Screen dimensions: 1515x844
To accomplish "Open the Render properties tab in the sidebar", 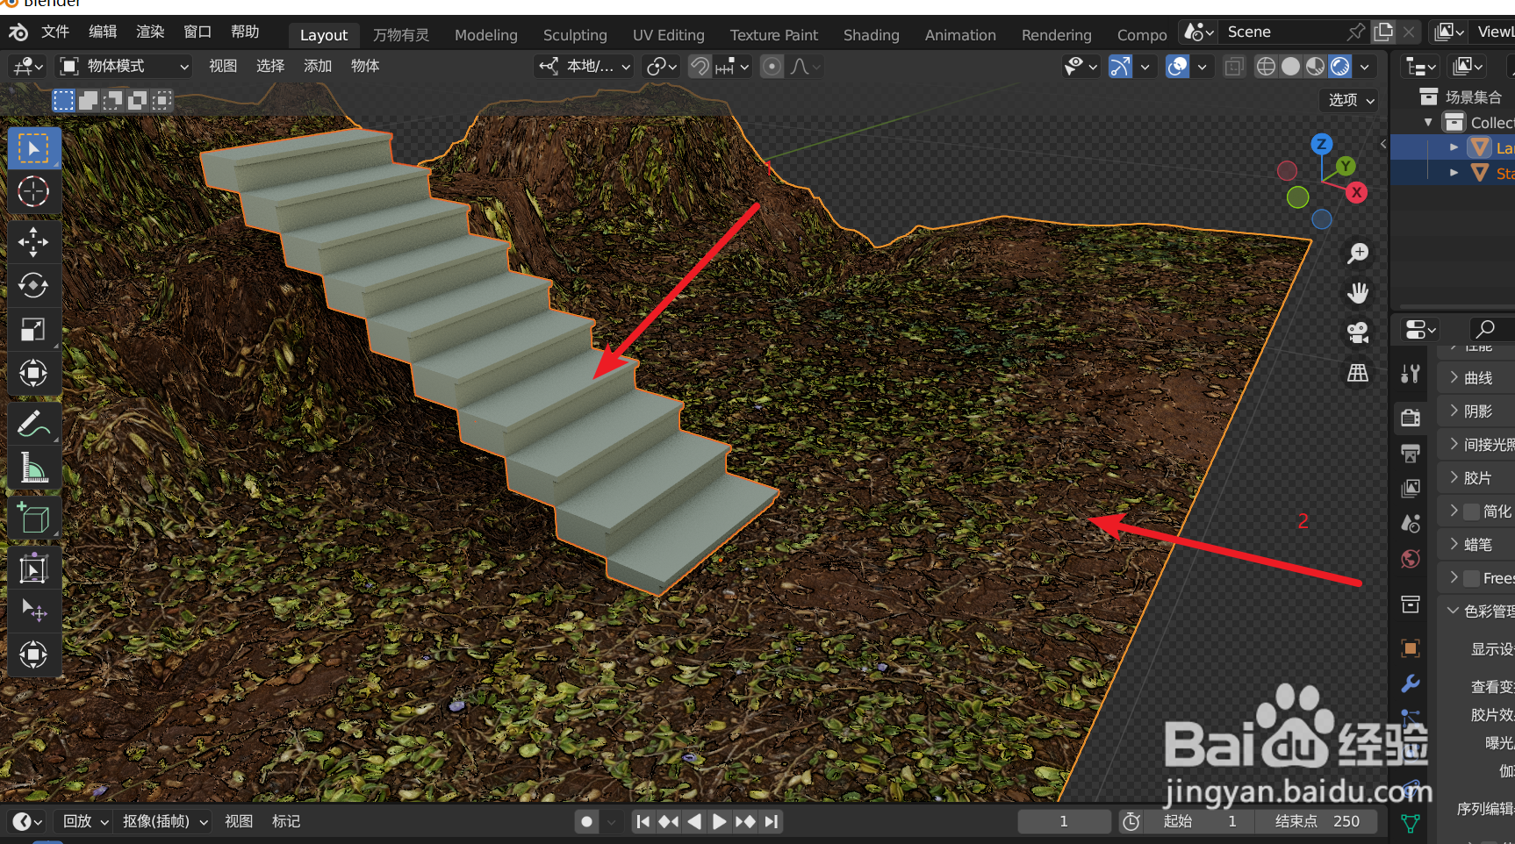I will (1410, 418).
